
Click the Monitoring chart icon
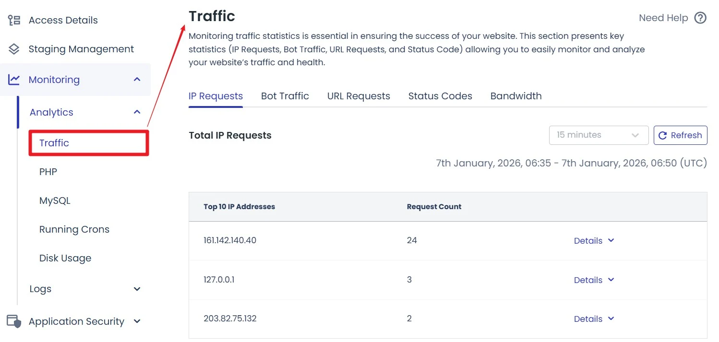(x=14, y=80)
